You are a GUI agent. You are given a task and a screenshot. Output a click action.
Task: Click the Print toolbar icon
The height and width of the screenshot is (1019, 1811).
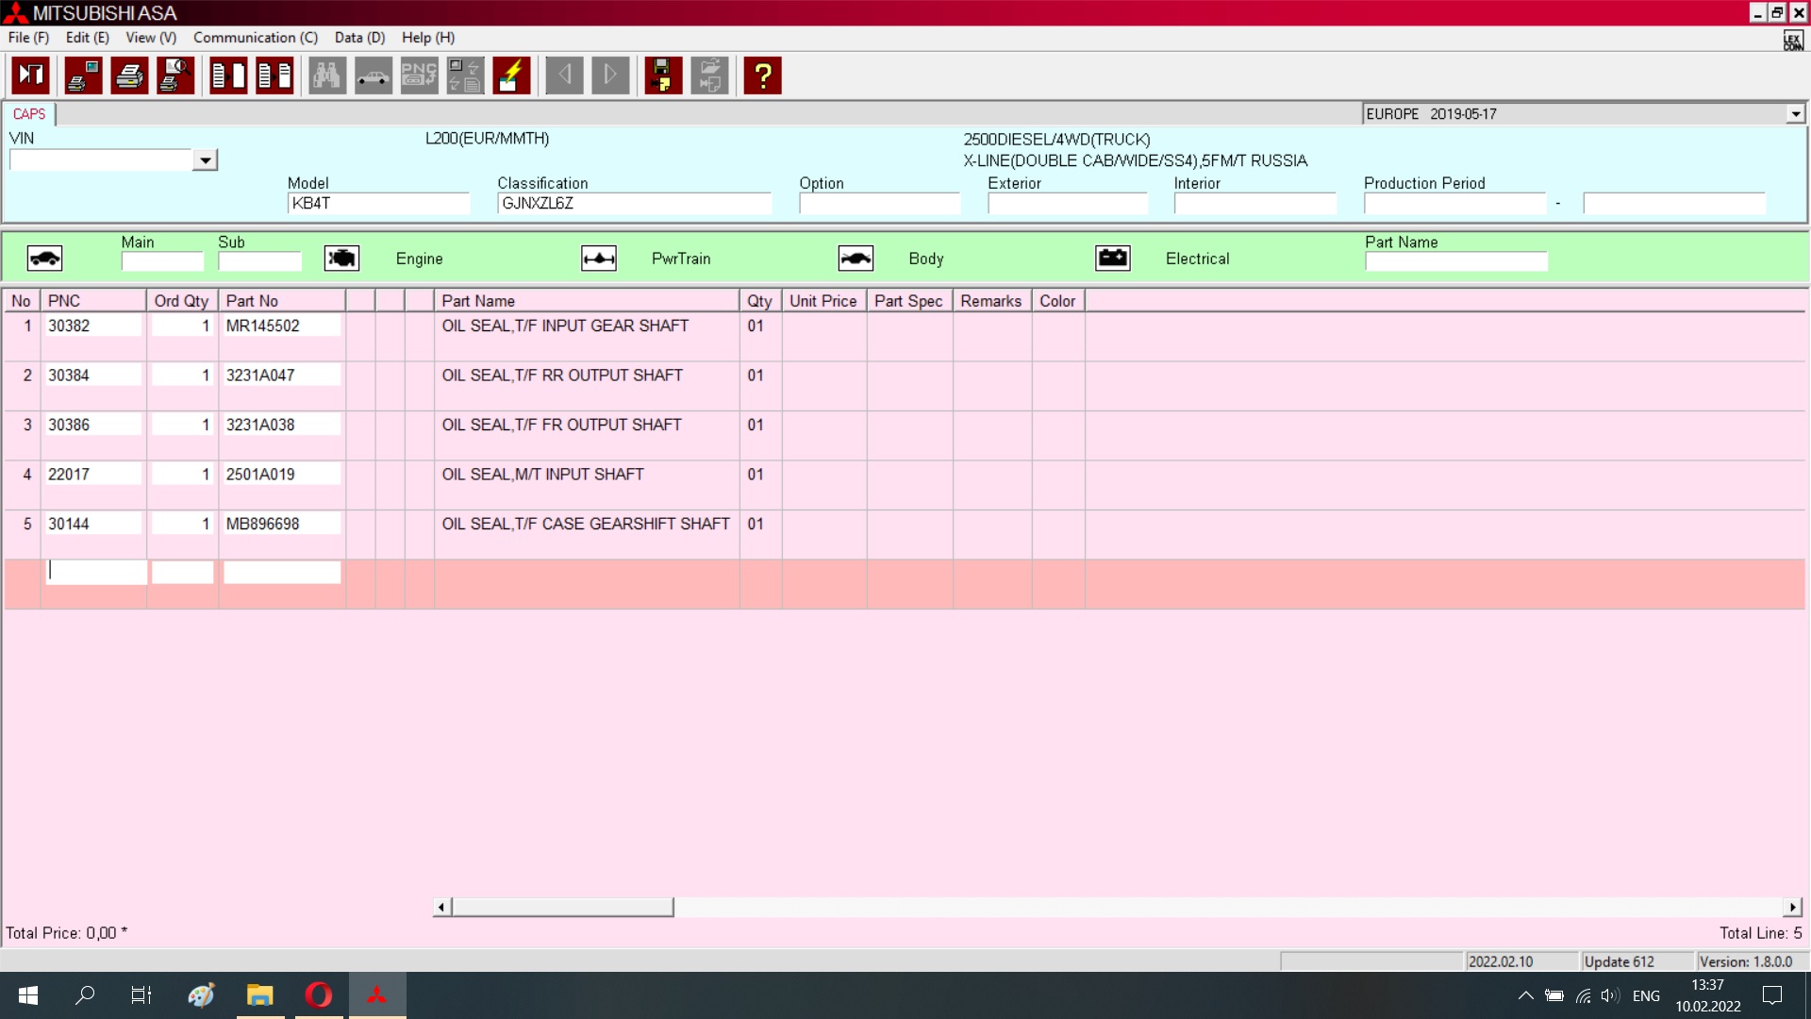coord(129,75)
